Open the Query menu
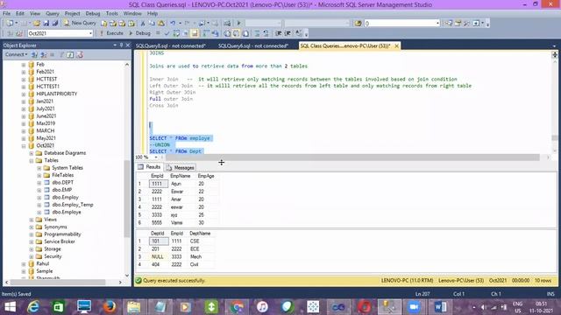The image size is (561, 315). pos(53,14)
